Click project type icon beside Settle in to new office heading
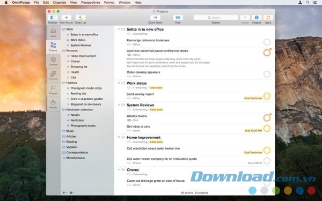This screenshot has height=201, width=322. pos(123,29)
